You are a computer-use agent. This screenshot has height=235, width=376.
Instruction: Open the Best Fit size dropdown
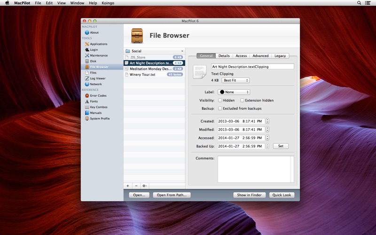click(235, 80)
